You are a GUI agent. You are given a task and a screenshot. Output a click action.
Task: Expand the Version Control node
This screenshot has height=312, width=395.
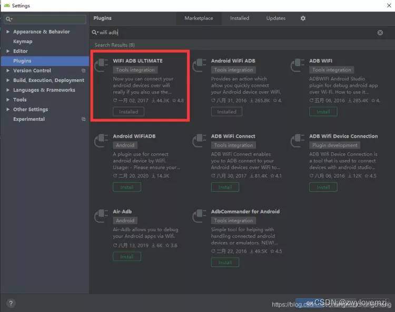point(8,70)
